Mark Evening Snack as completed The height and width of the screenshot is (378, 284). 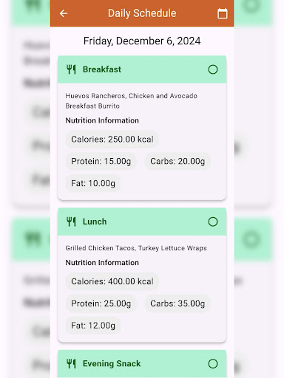pos(213,363)
